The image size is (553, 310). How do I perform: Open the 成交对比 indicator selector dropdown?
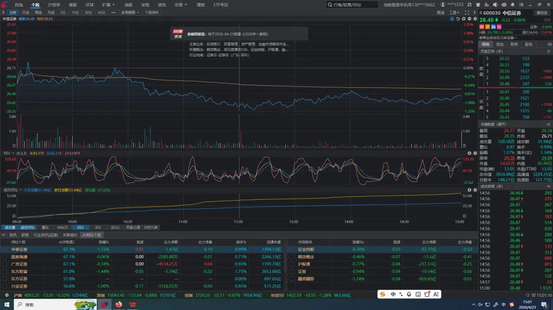[x=13, y=190]
